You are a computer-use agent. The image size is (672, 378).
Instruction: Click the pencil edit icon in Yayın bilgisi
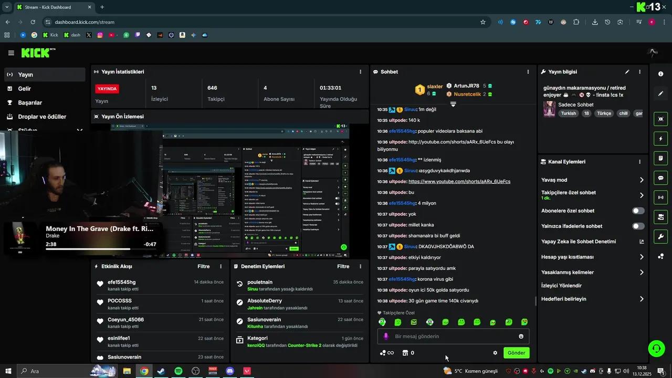(627, 72)
